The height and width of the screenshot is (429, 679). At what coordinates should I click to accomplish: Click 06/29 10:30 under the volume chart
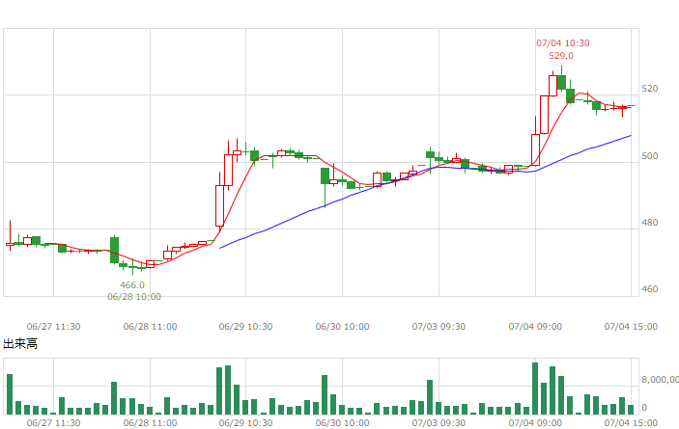click(x=246, y=422)
